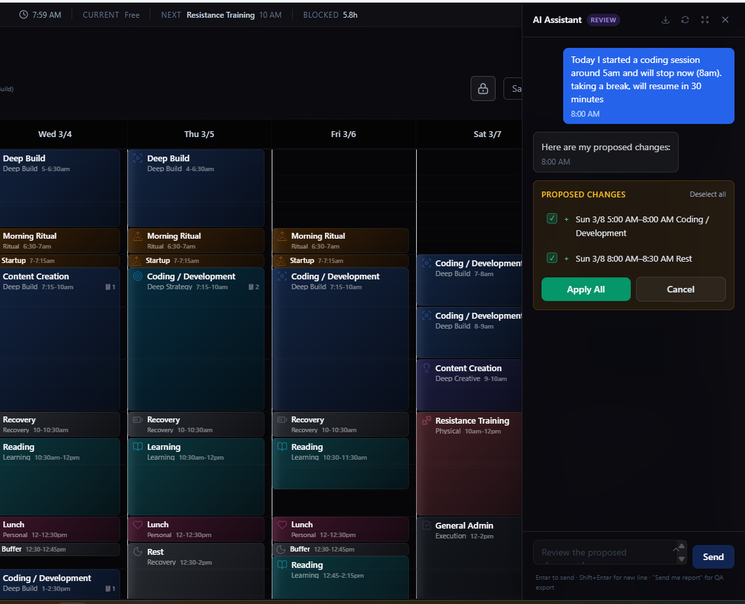Image resolution: width=745 pixels, height=604 pixels.
Task: Select the Thu 3/5 day column header
Action: tap(199, 134)
